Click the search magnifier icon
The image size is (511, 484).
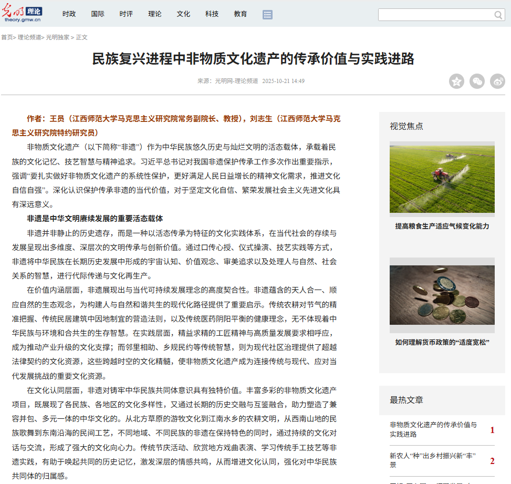coord(498,15)
